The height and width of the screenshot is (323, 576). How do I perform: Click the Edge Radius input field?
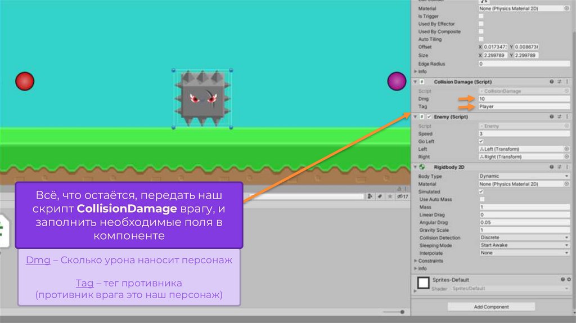click(x=524, y=64)
